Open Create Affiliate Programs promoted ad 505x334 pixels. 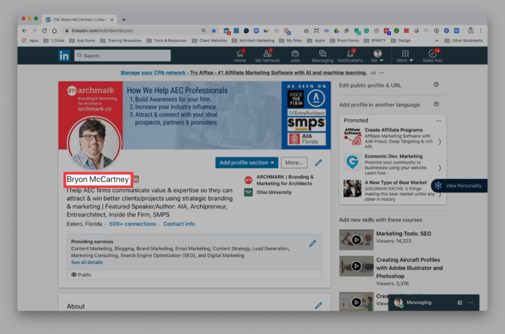[x=392, y=138]
